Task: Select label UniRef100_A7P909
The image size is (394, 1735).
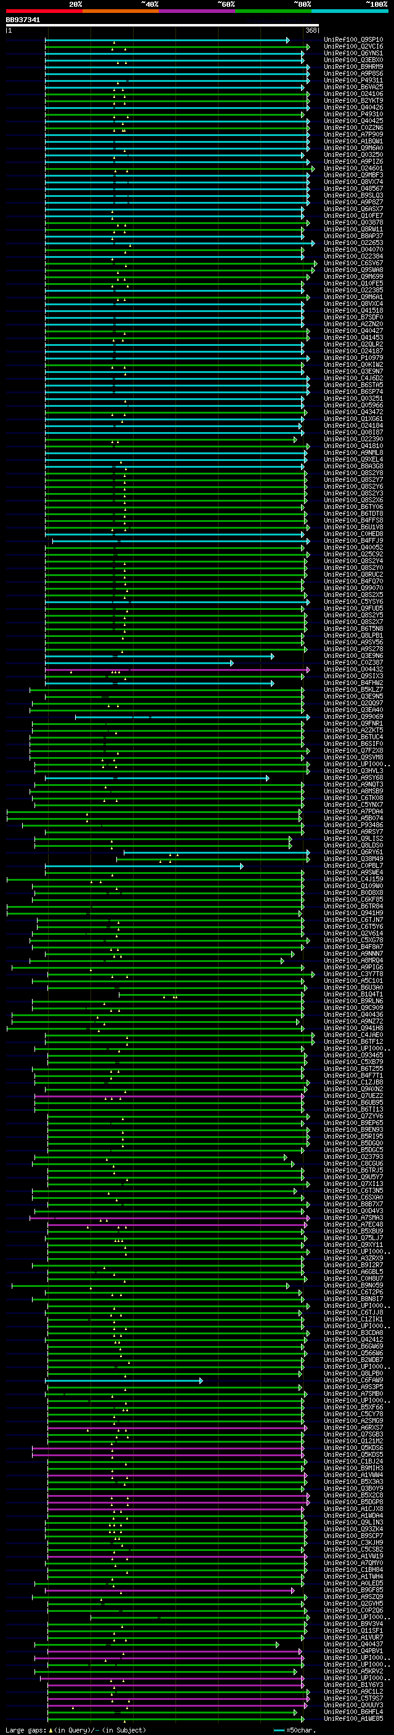Action: (353, 135)
